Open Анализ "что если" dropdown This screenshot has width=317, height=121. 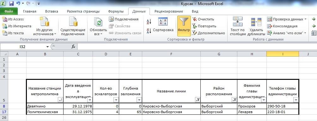pos(287,33)
